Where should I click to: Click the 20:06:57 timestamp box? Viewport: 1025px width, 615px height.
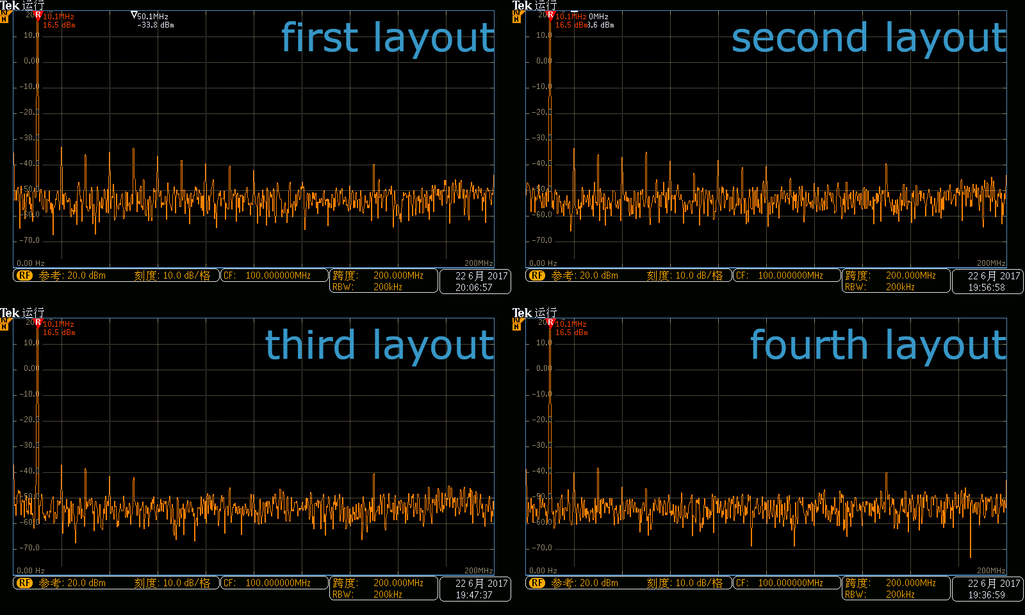475,281
